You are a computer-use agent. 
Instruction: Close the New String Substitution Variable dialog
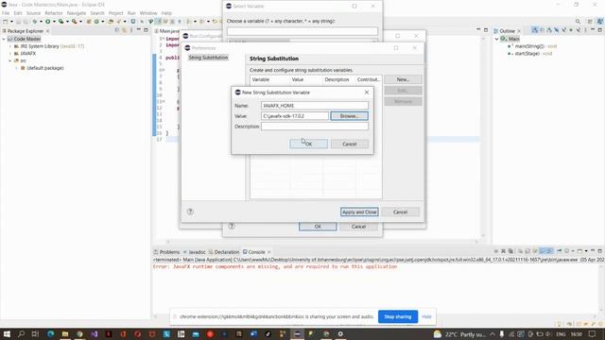(367, 93)
